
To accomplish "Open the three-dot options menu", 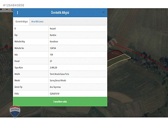I will [17, 13].
